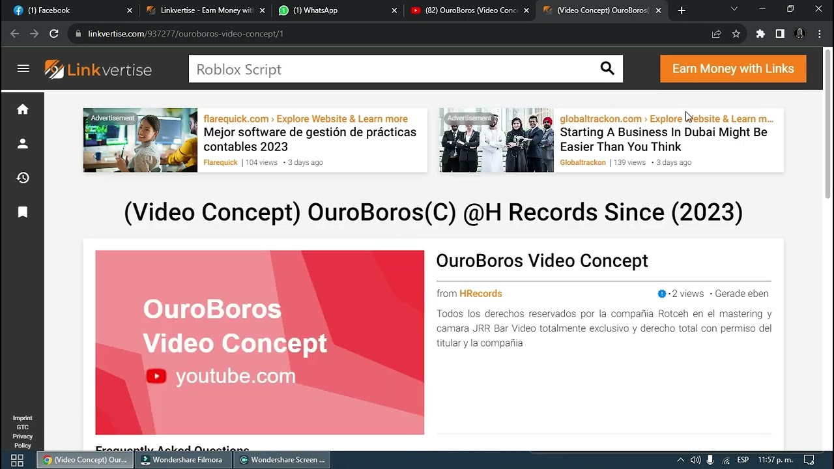Open the network tray icon
The image size is (834, 469).
click(x=726, y=461)
